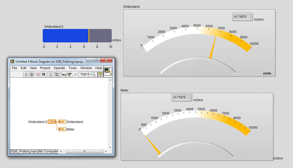Screen dimensions: 293x168
Task: Click the Meter terminal label in block diagram
Action: (x=71, y=129)
